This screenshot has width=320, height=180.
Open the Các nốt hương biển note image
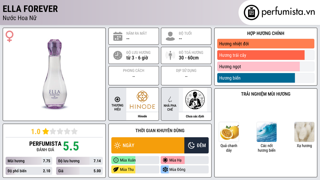point(267,132)
